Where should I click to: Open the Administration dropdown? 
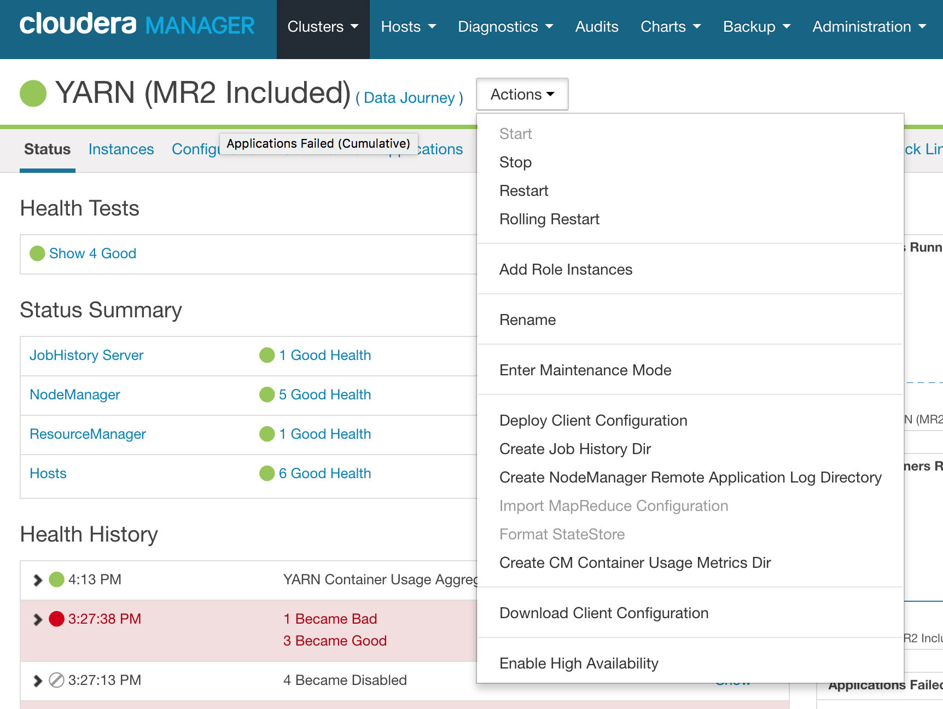click(x=868, y=26)
